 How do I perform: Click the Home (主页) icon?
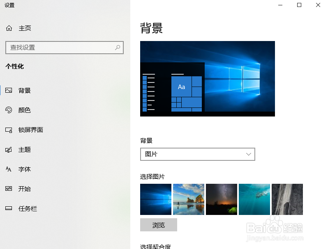coord(9,28)
